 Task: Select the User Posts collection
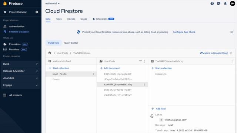click(x=71, y=74)
